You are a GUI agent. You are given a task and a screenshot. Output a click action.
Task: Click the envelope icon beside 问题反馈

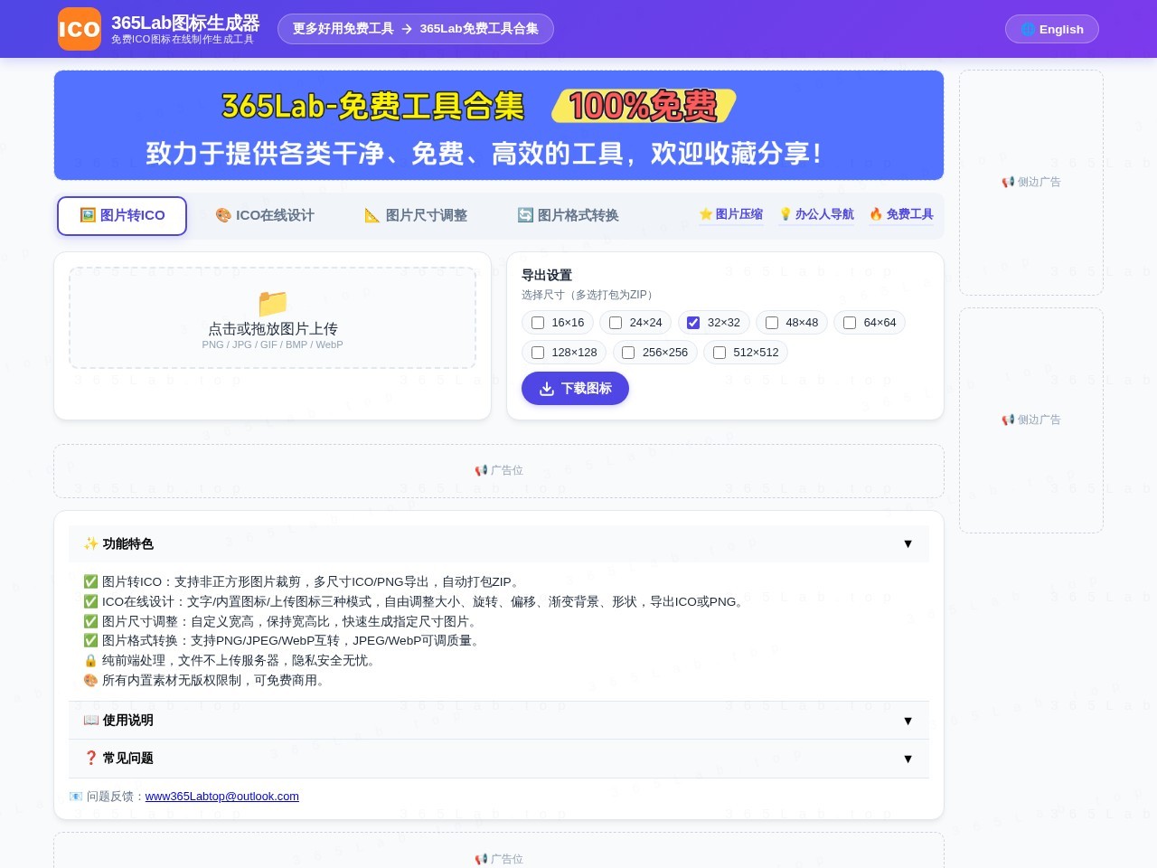tap(76, 797)
